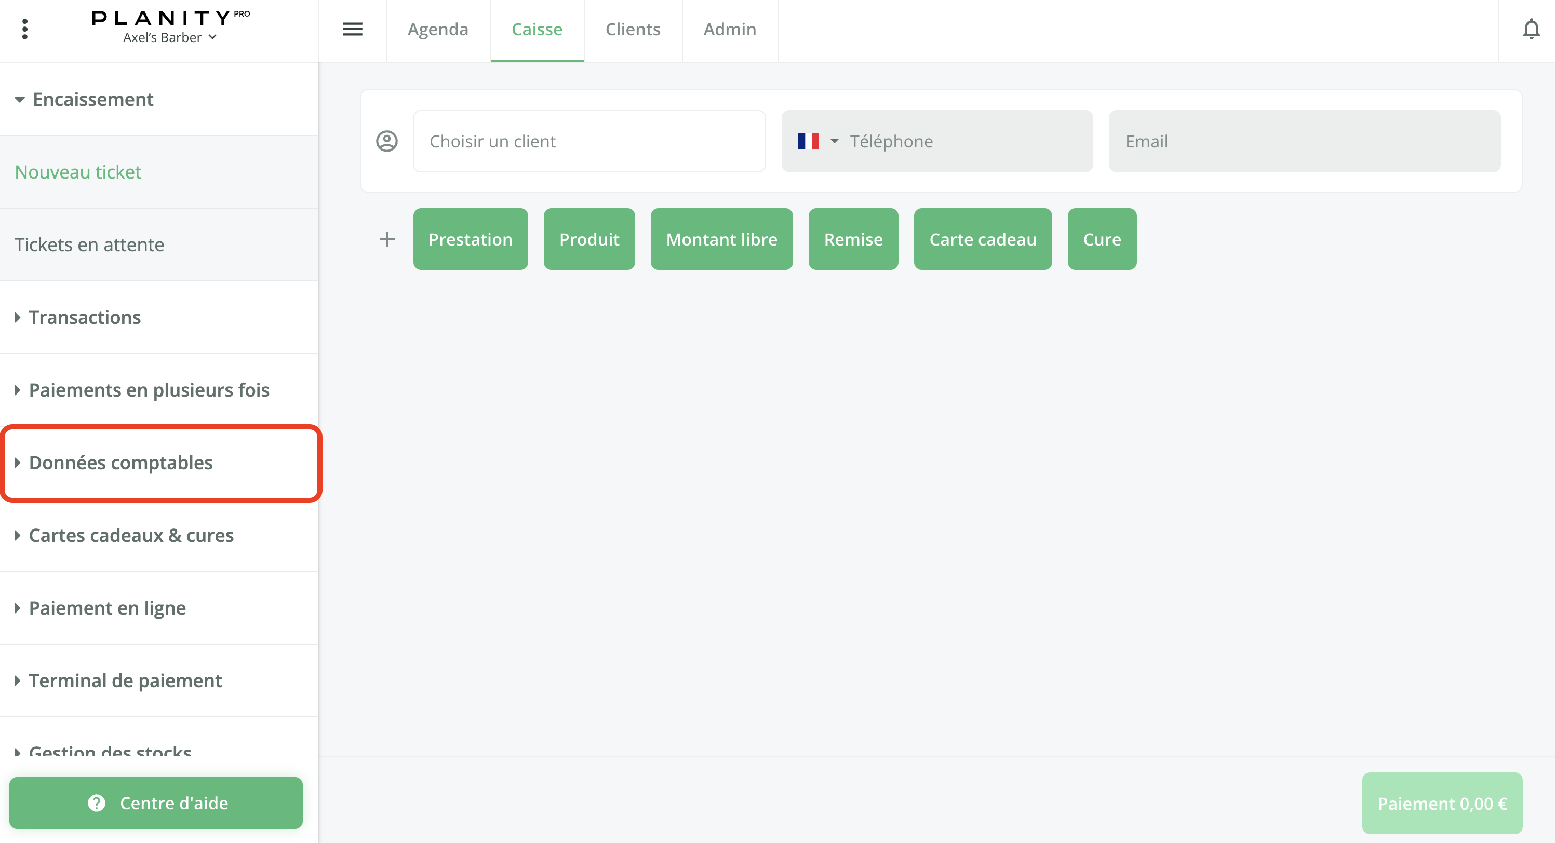
Task: Click the hamburger navigation icon
Action: pos(353,29)
